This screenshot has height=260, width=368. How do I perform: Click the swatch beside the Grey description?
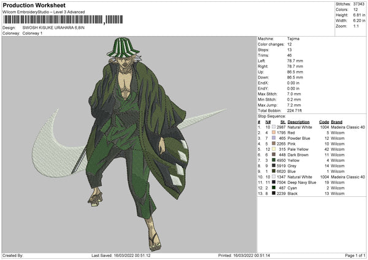click(274, 166)
